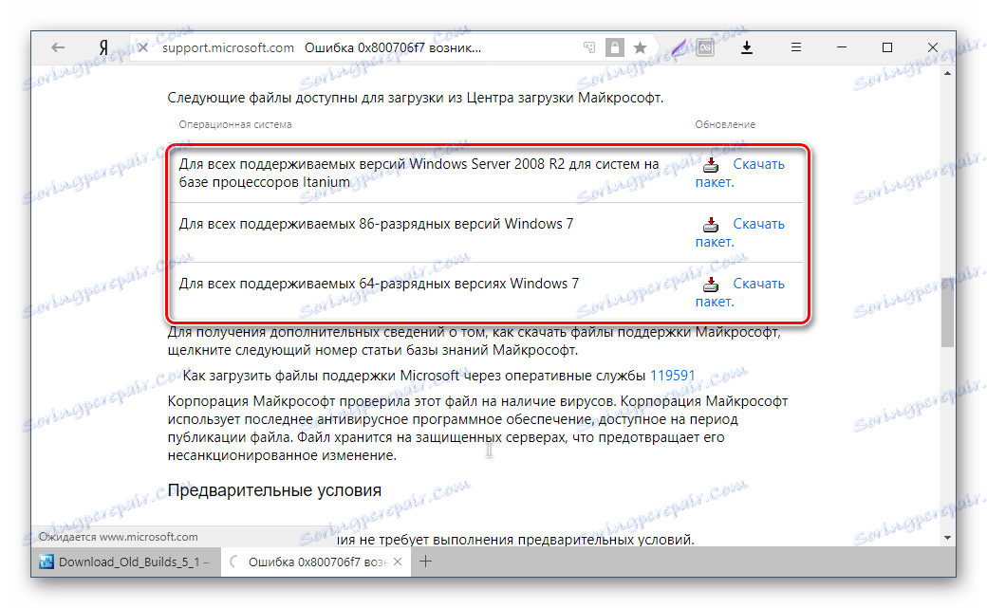Click the vertical scrollbar thumb
The width and height of the screenshot is (987, 608).
coord(947,312)
